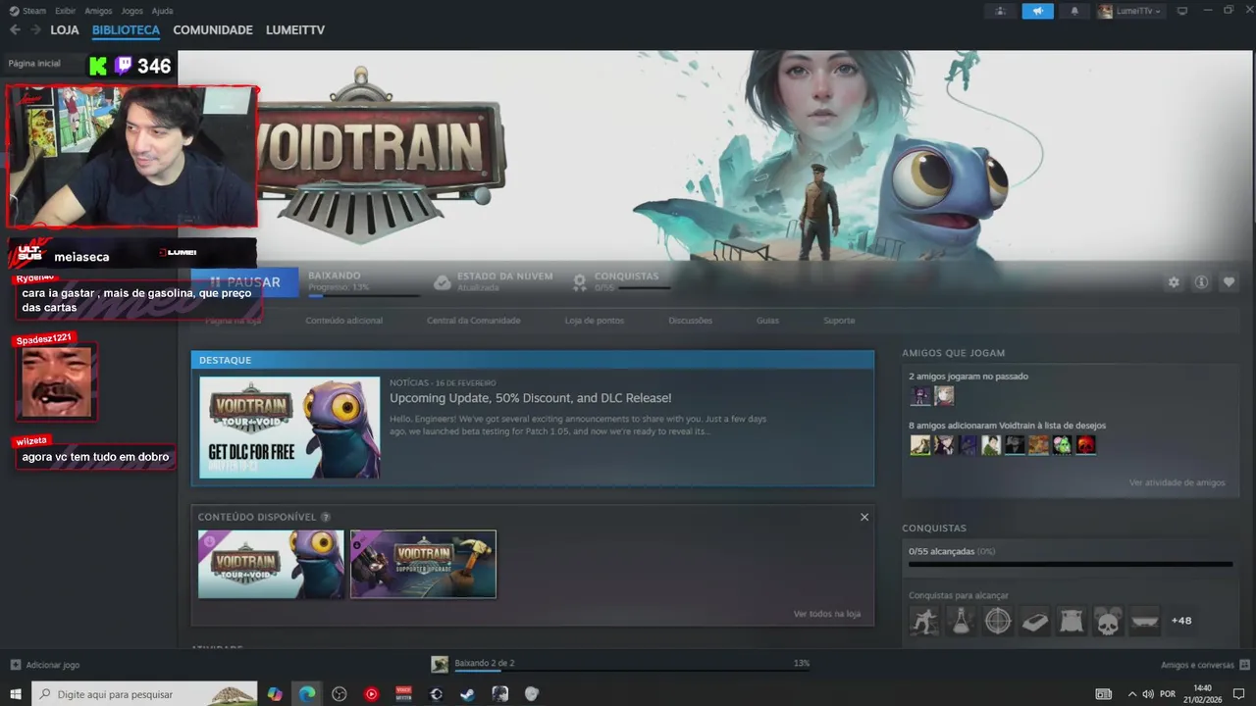Open the LUMEITTV profile tab
1256x706 pixels.
point(295,30)
